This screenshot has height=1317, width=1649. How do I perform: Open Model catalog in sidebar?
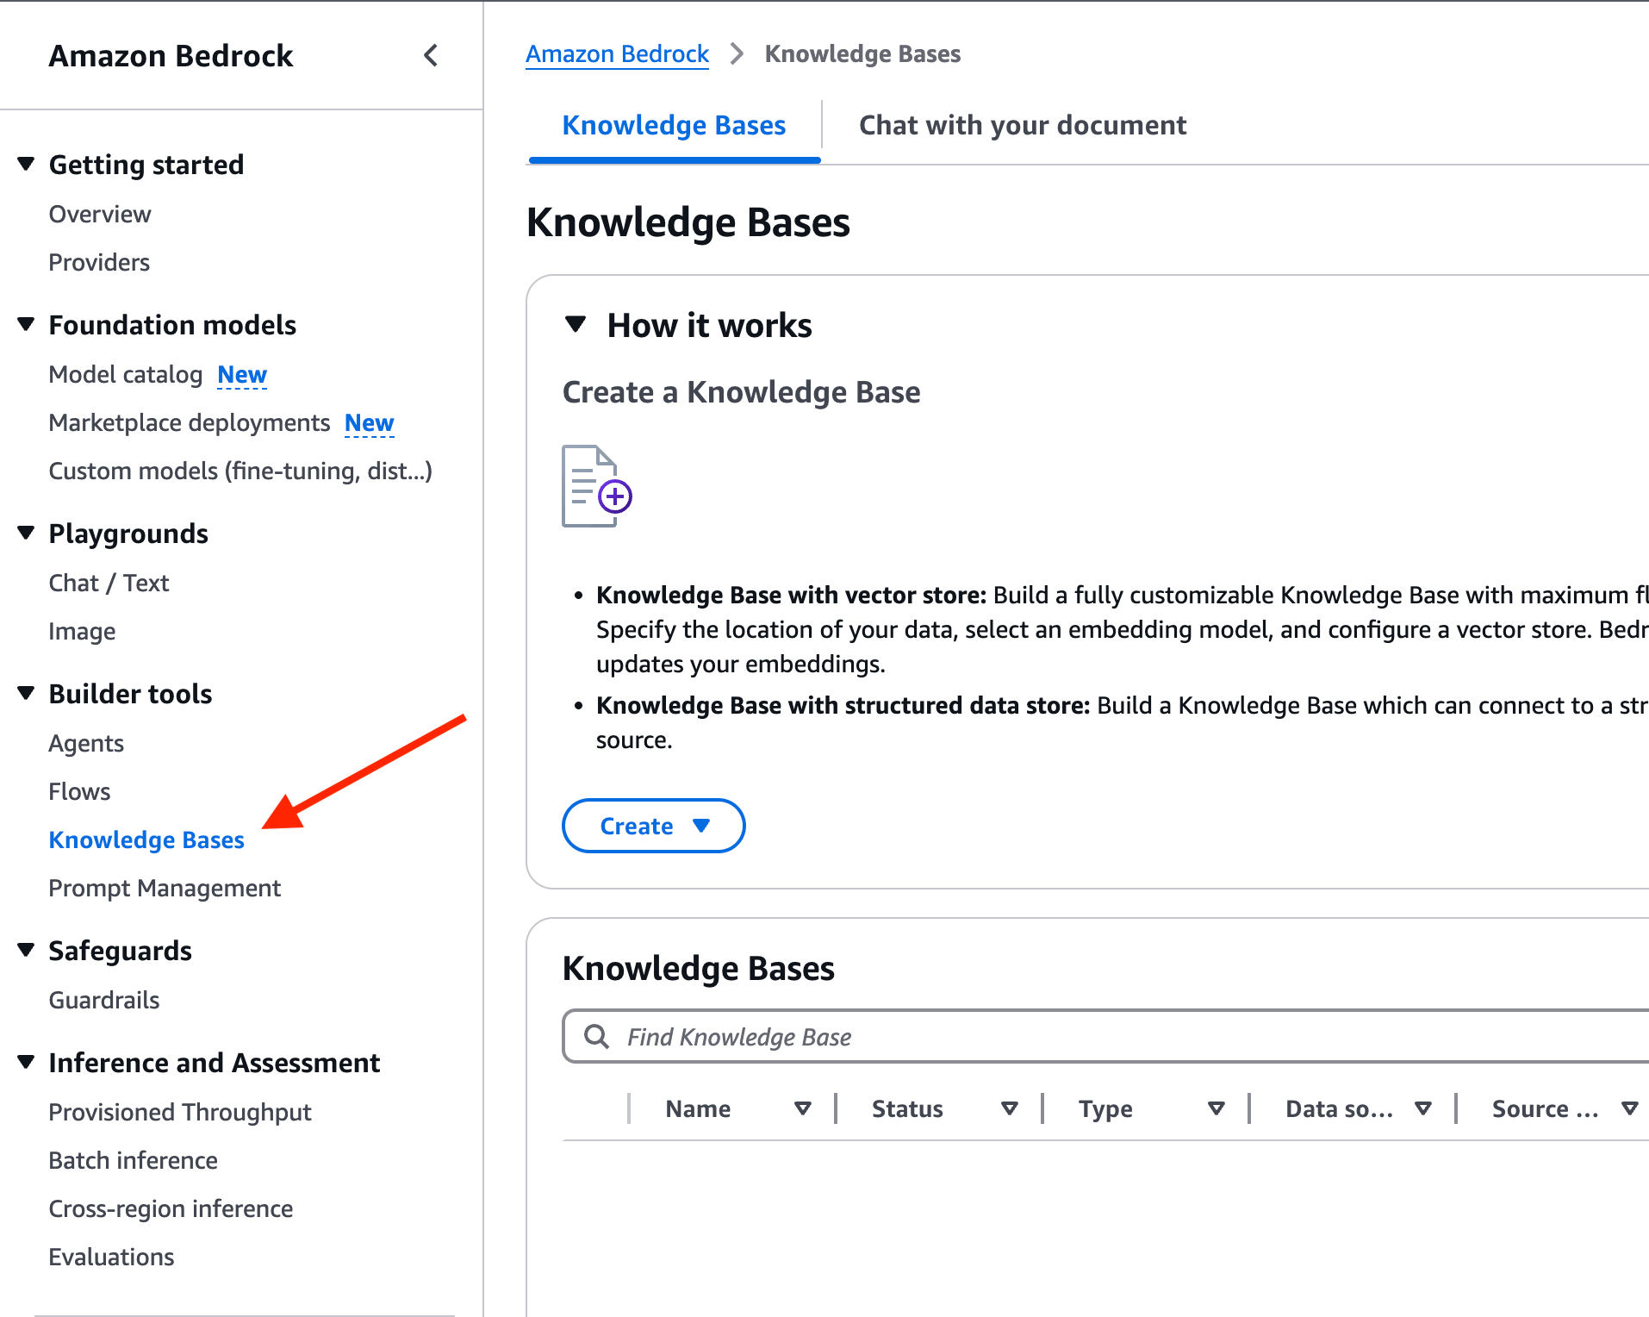[x=126, y=375]
